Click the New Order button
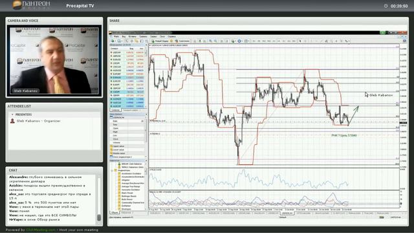This screenshot has height=233, width=414. 160,41
